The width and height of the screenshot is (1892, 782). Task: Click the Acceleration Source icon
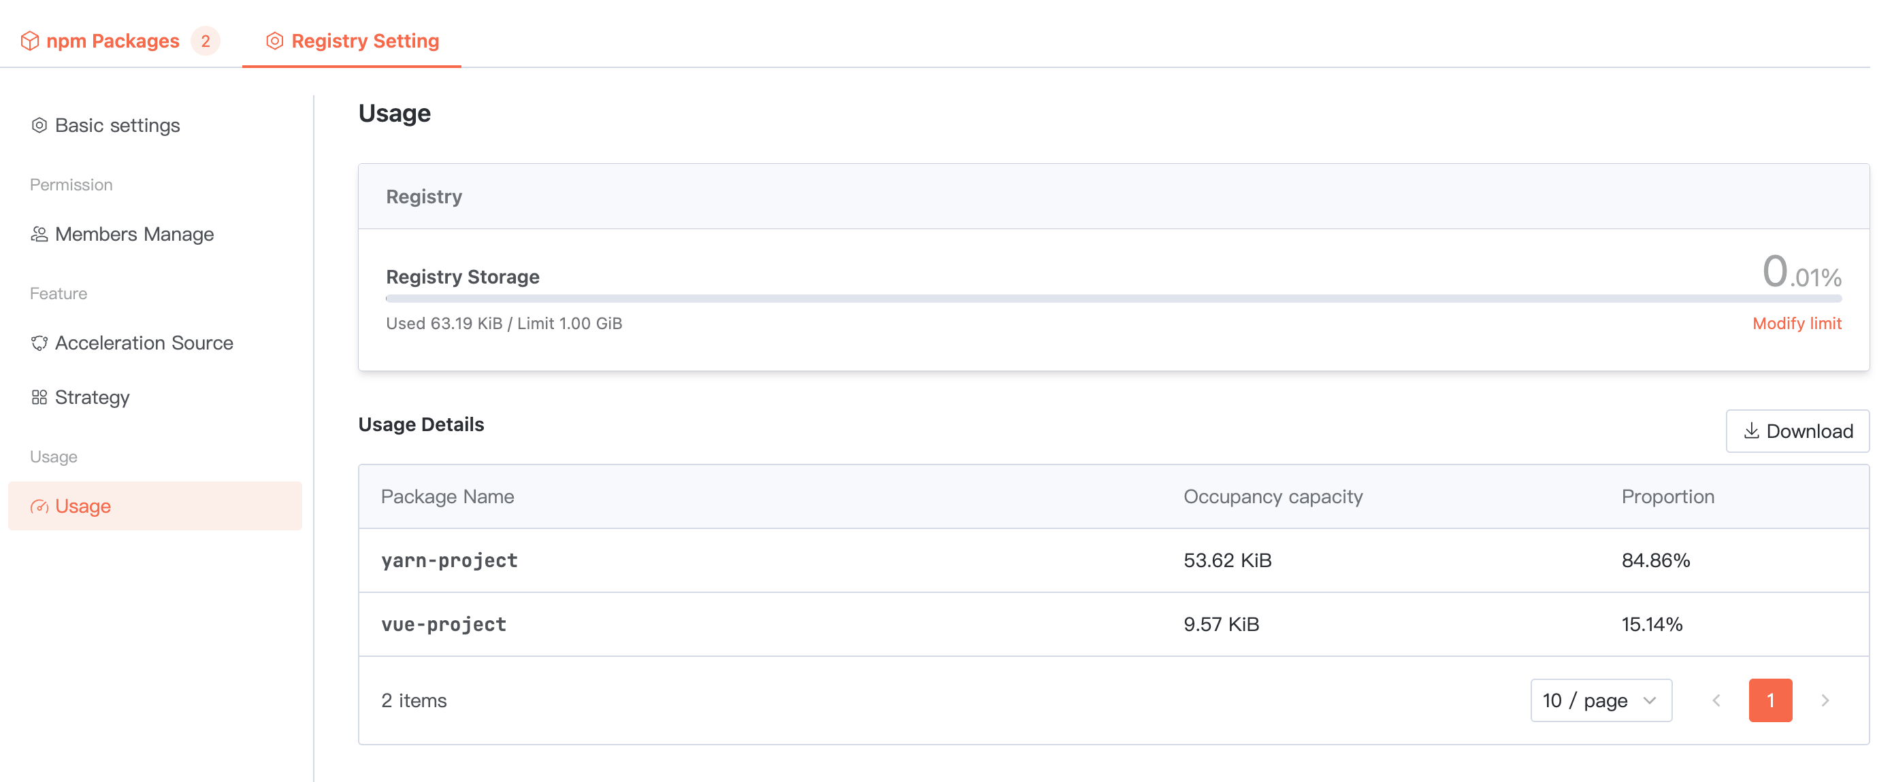point(39,343)
